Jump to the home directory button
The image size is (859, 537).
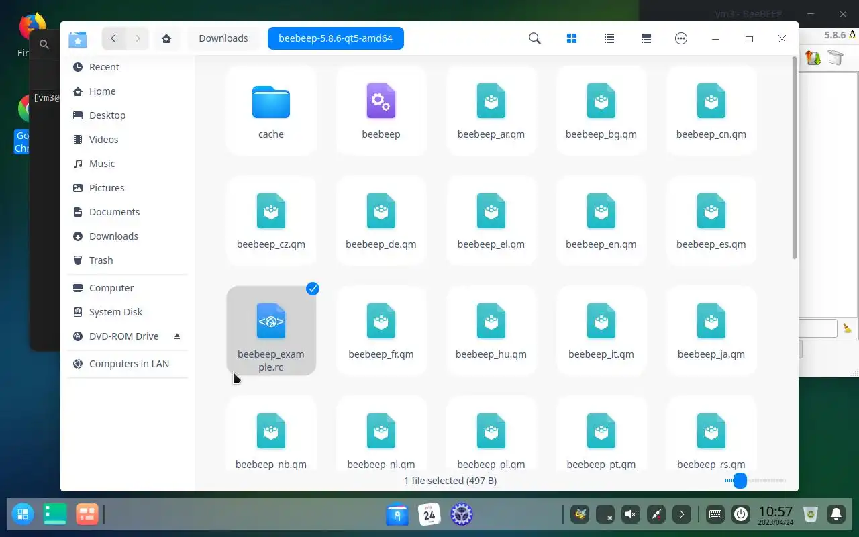tap(166, 38)
